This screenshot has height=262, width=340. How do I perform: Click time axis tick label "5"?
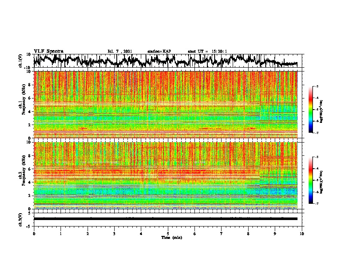point(168,234)
